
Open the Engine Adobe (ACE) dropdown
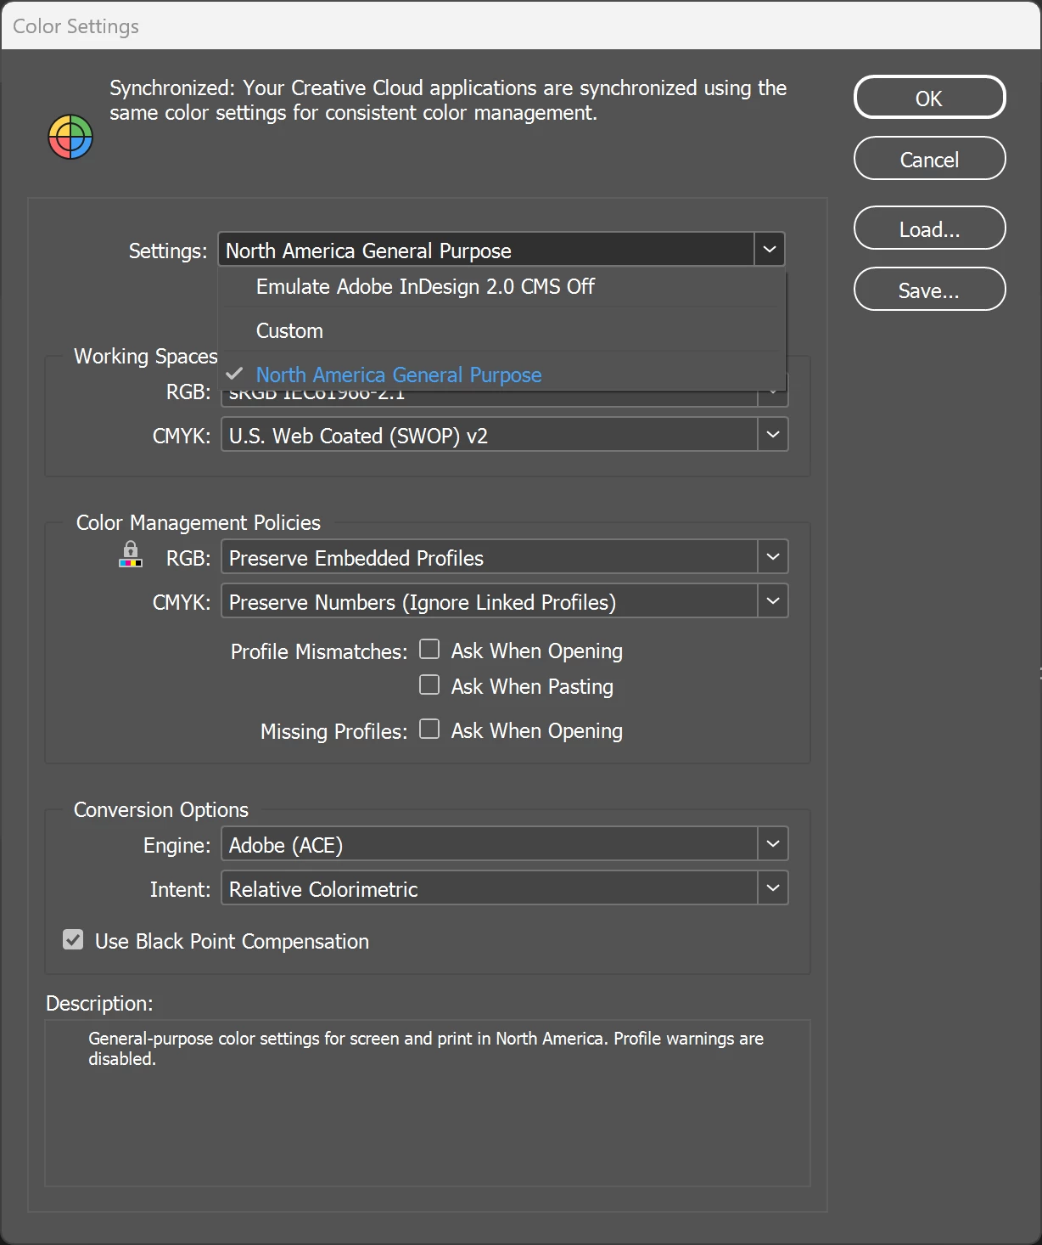click(505, 844)
